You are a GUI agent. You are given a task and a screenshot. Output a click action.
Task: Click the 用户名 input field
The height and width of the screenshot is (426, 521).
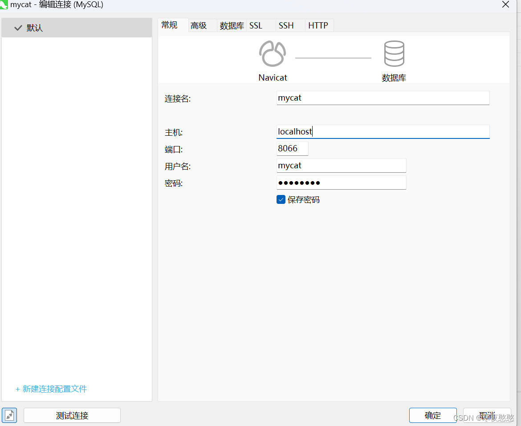[341, 165]
